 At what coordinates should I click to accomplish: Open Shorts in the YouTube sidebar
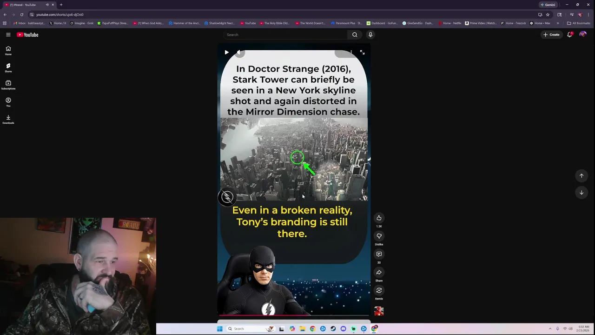8,68
